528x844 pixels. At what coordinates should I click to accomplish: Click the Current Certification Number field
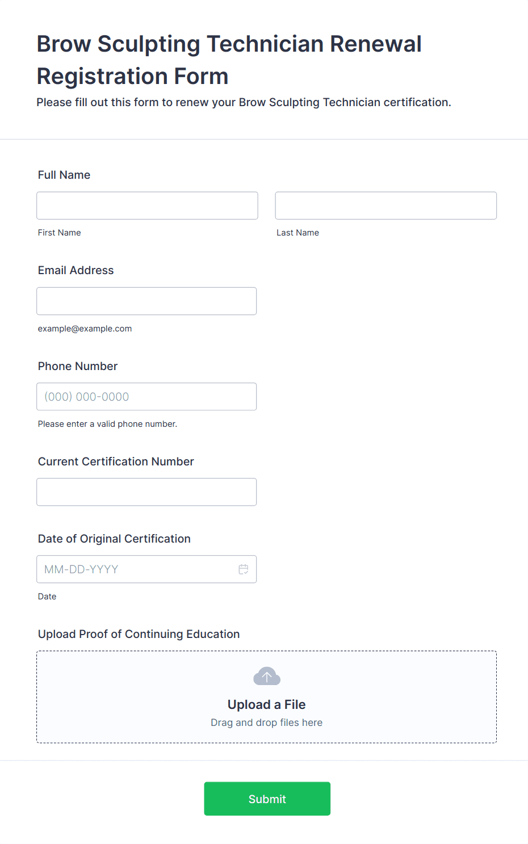coord(146,492)
